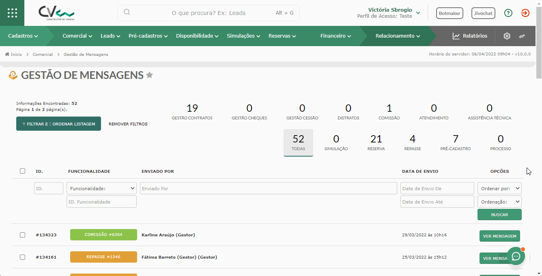The height and width of the screenshot is (276, 542).
Task: Click the Relatórios chart icon
Action: [x=456, y=36]
